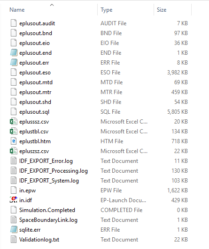Image resolution: width=209 pixels, height=249 pixels.
Task: Click the Excel icon next to eplusssz.csv
Action: (x=14, y=122)
